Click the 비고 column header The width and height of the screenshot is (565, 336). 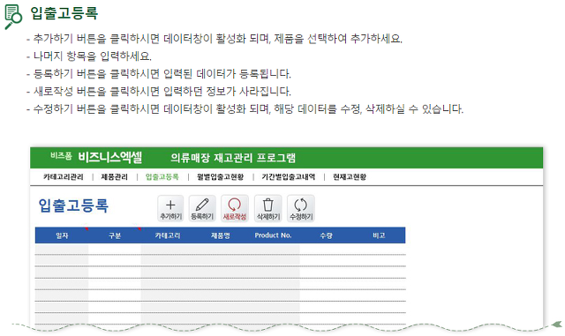pos(379,235)
